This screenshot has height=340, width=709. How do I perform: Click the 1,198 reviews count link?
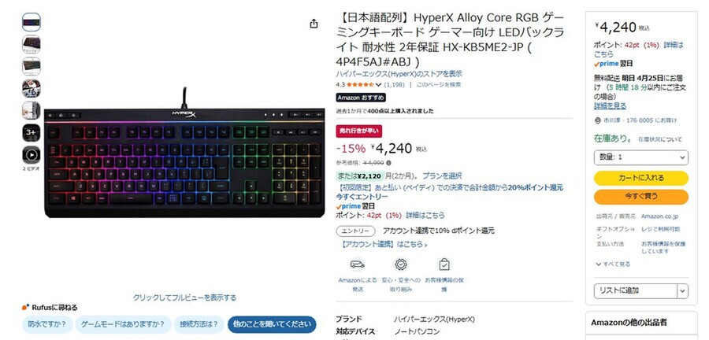(395, 84)
